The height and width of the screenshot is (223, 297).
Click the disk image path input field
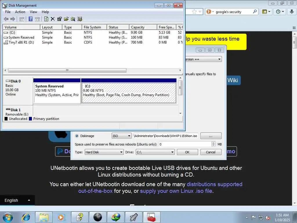[166, 136]
